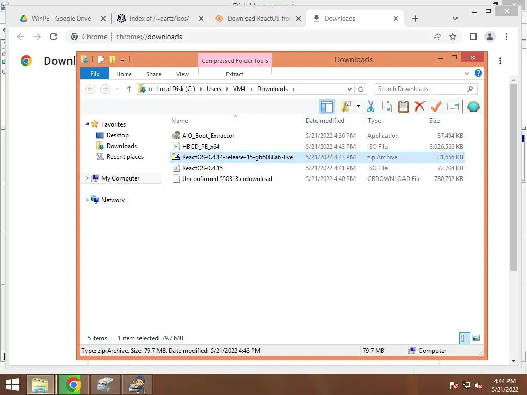
Task: Click the folder options toolbar icon
Action: click(x=346, y=106)
